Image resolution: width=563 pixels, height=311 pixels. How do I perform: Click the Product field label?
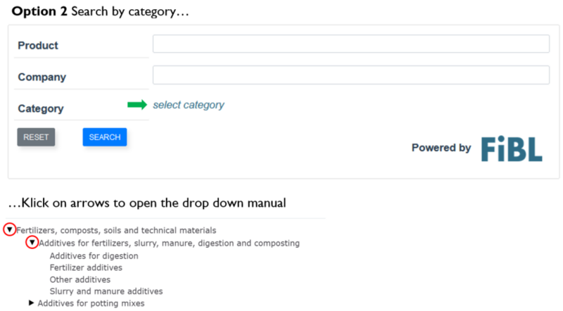point(38,46)
